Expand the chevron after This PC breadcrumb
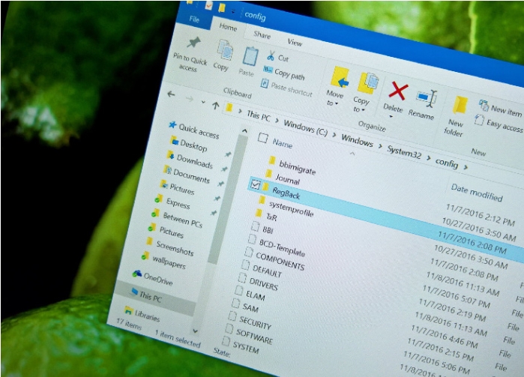Screen dimensions: 524x377 click(x=277, y=121)
